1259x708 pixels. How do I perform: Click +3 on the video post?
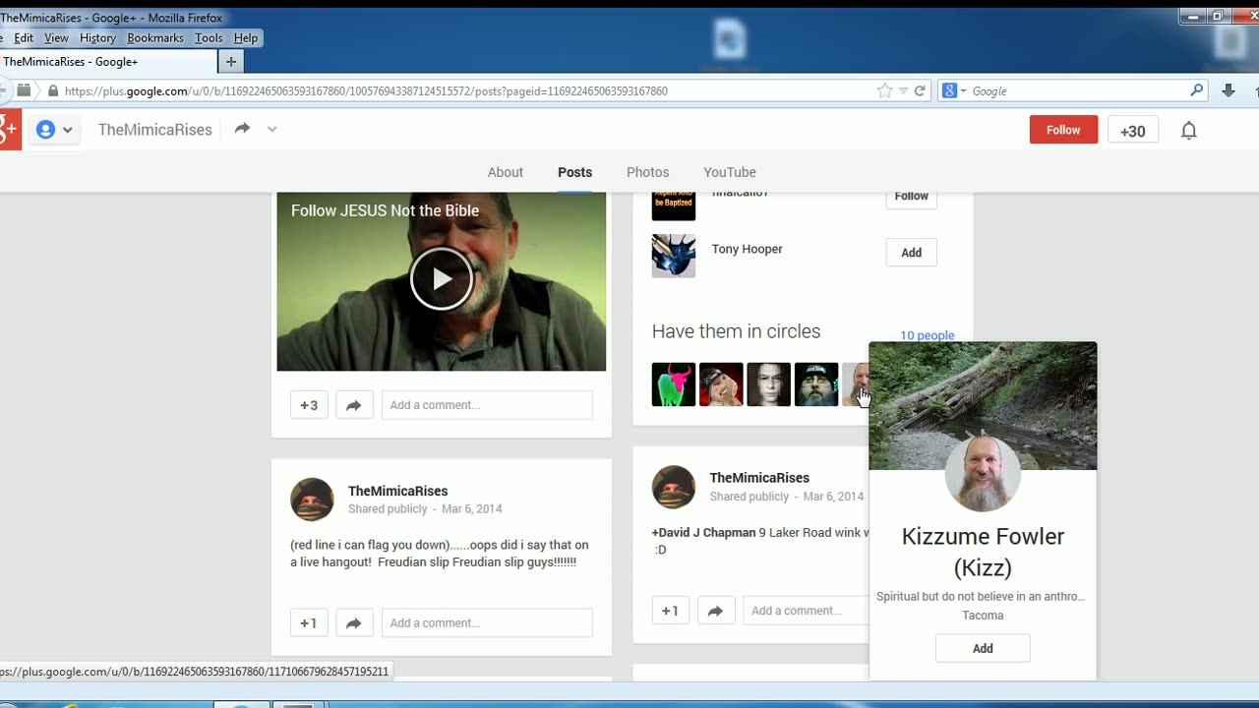[x=309, y=405]
